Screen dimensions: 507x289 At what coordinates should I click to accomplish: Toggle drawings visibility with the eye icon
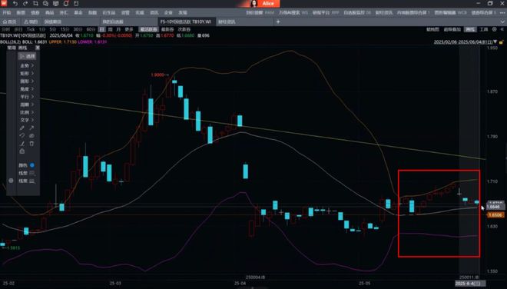[x=31, y=135]
